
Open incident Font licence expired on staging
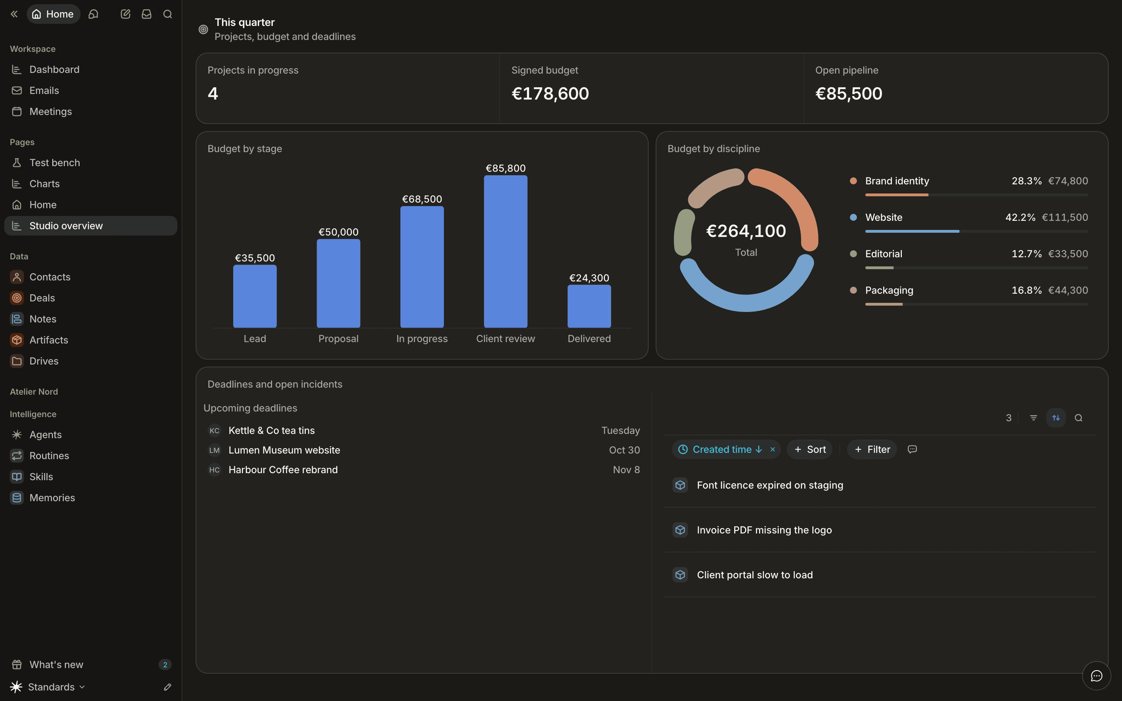pyautogui.click(x=879, y=485)
